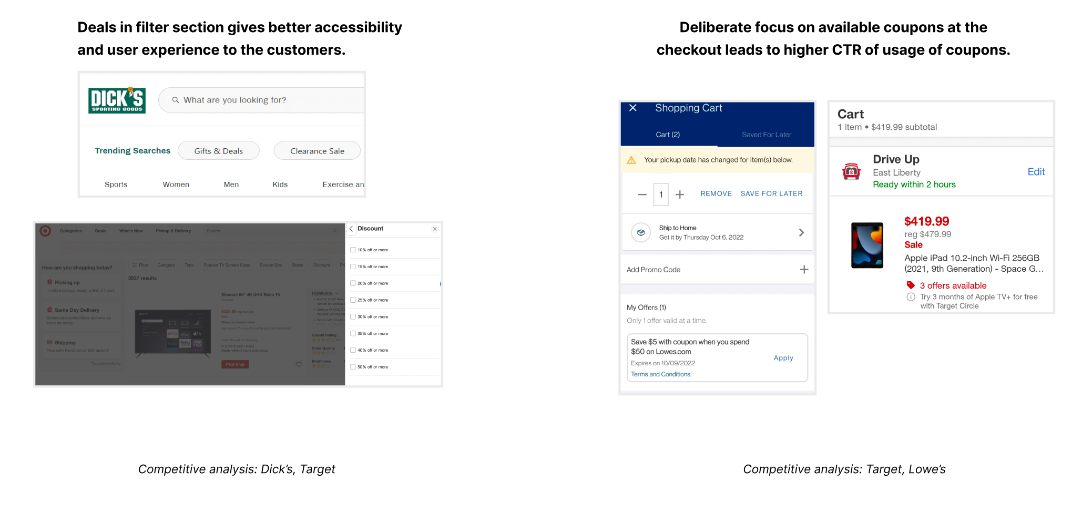Click the quantity box showing 1
Screen dimensions: 1082x512
(661, 194)
